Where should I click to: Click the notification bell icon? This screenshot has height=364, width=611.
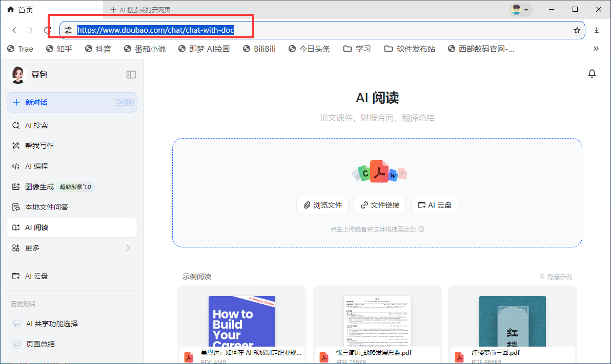[592, 74]
